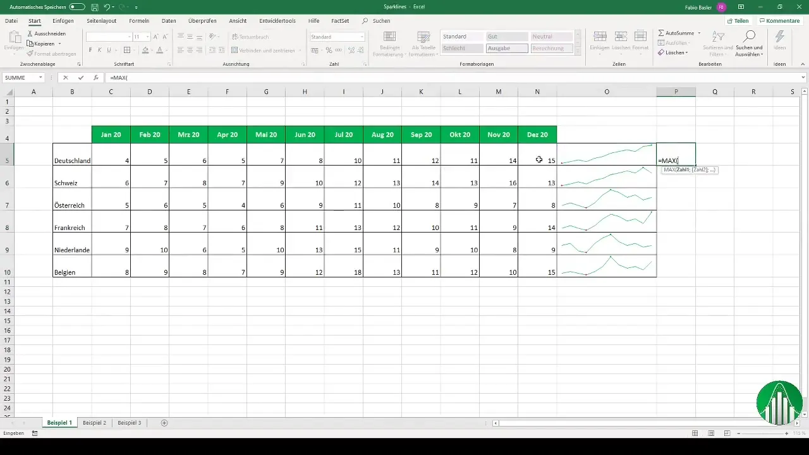Expand the formula bar chevron
This screenshot has height=455, width=809.
point(803,78)
